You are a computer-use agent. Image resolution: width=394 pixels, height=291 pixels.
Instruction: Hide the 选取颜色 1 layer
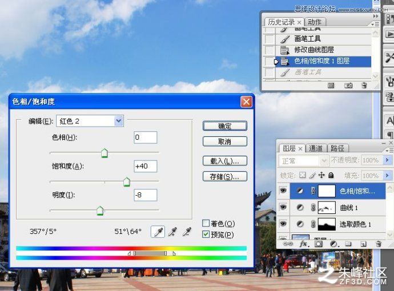tap(283, 224)
